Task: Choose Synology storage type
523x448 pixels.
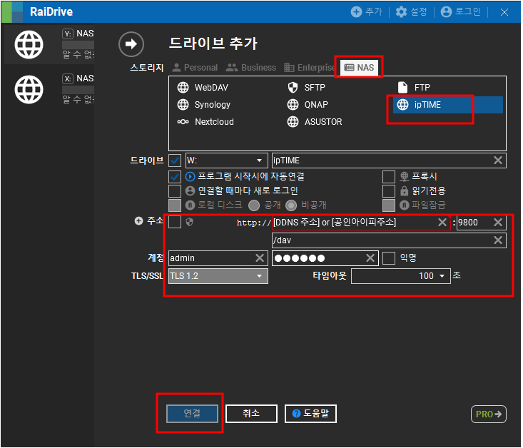Action: click(x=204, y=105)
